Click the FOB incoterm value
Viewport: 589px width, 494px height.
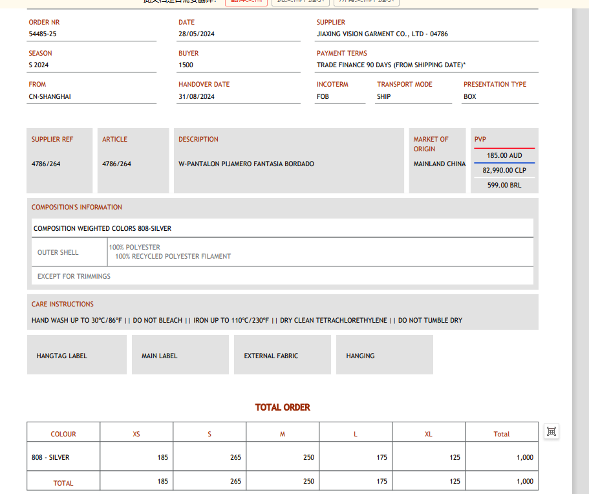coord(323,96)
